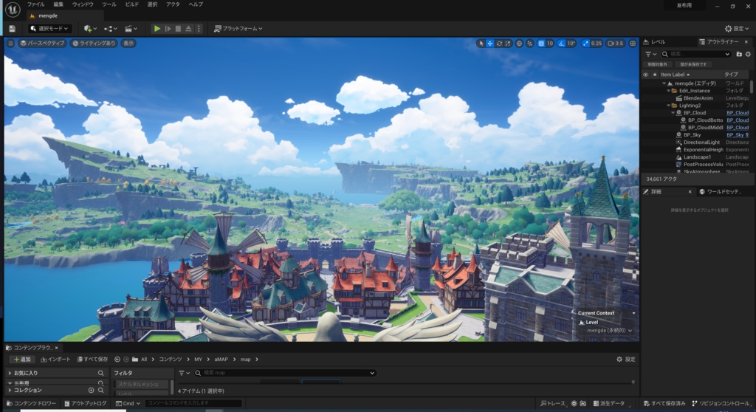Click the surface snapping icon in viewport
This screenshot has width=756, height=412.
tap(530, 44)
